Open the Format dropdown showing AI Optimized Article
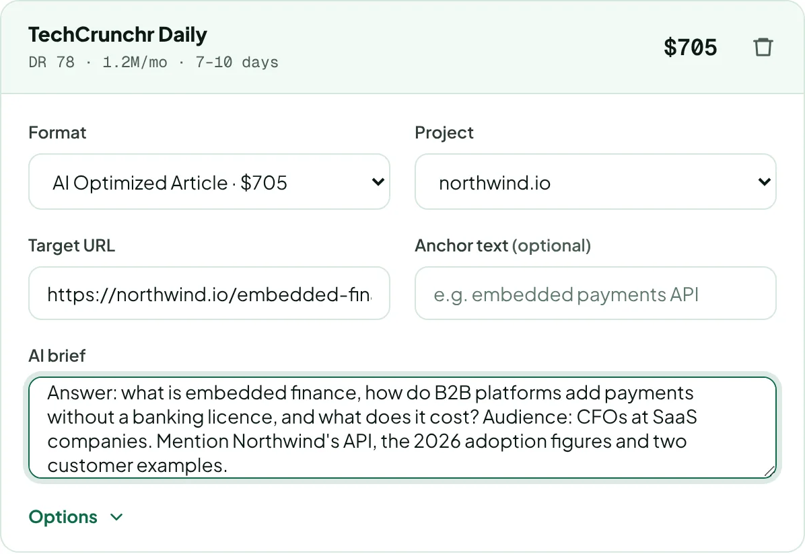 (x=209, y=182)
